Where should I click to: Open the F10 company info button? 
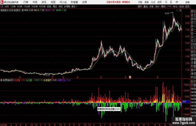tap(169, 6)
